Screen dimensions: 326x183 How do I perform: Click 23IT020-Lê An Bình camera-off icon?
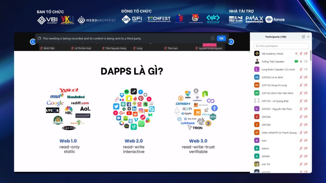pyautogui.click(x=306, y=77)
